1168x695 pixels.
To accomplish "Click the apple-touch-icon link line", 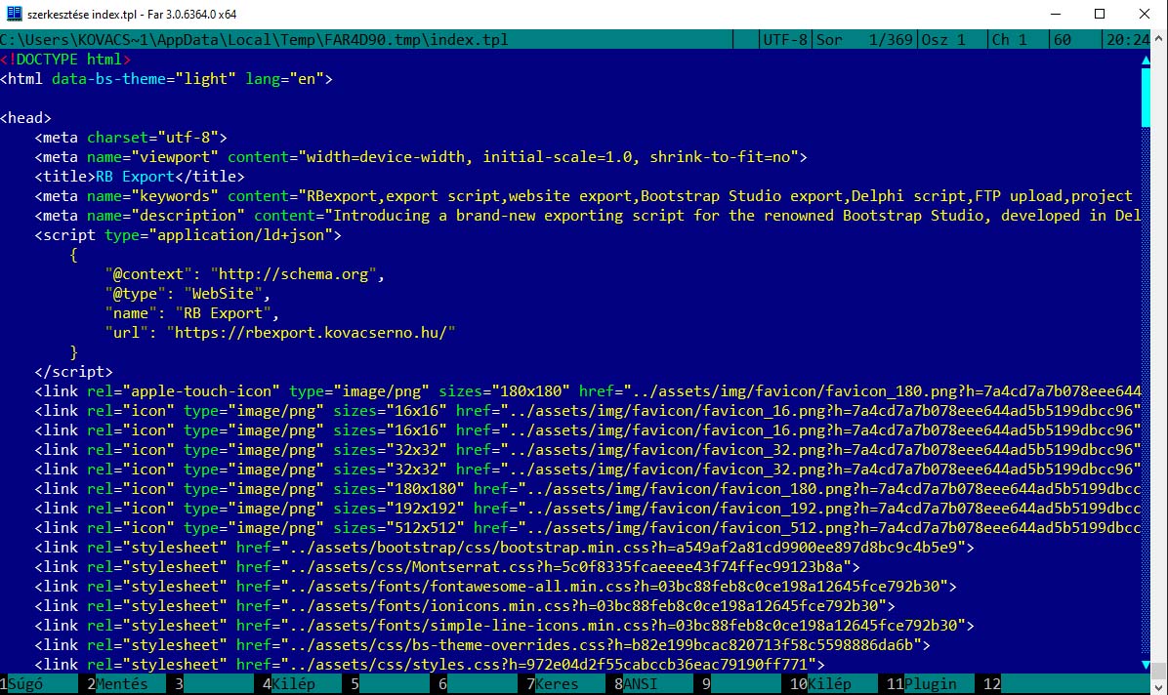I will coord(587,391).
